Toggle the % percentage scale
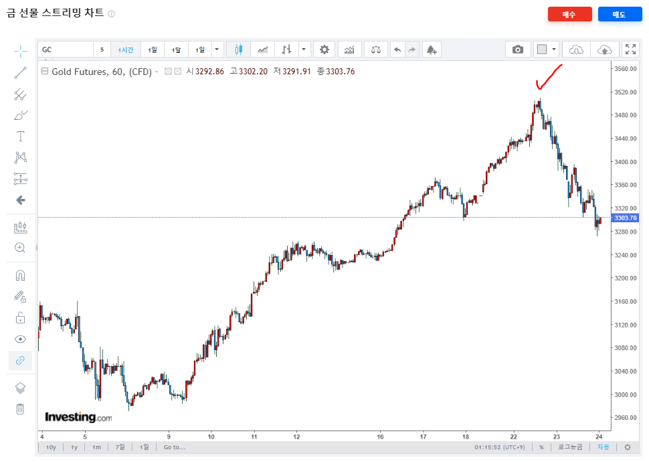This screenshot has height=462, width=649. click(x=541, y=447)
